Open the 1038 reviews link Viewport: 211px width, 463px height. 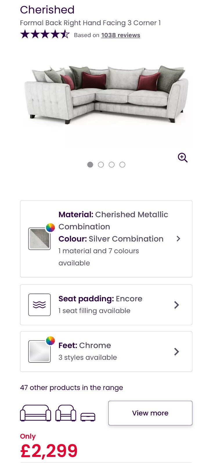[x=120, y=35]
